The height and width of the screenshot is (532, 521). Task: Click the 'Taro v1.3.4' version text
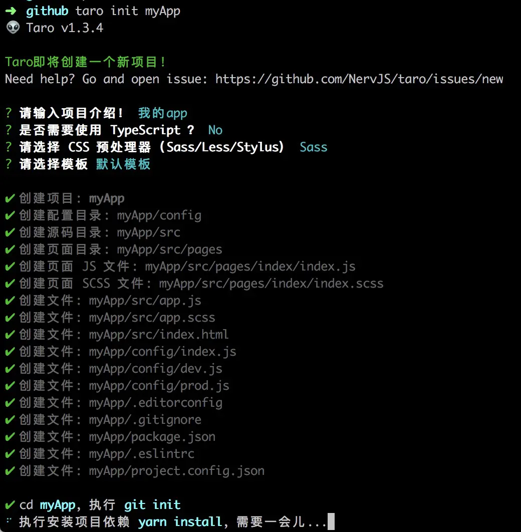(x=65, y=28)
